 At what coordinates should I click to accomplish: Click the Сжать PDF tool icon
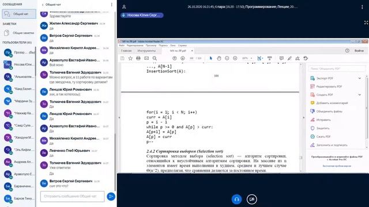pyautogui.click(x=312, y=137)
